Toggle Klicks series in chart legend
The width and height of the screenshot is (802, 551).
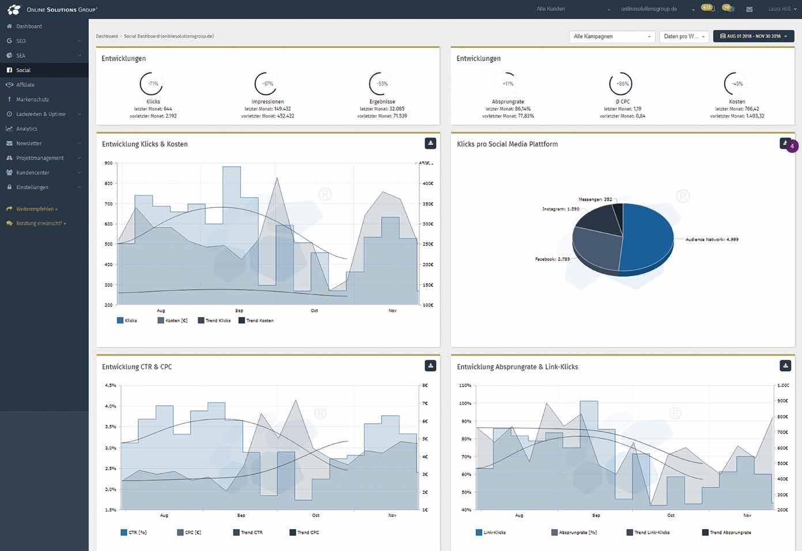click(127, 320)
